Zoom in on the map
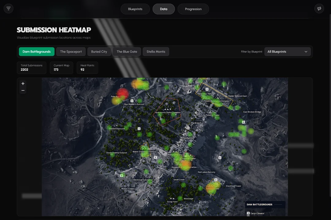Image resolution: width=331 pixels, height=220 pixels. 23,84
